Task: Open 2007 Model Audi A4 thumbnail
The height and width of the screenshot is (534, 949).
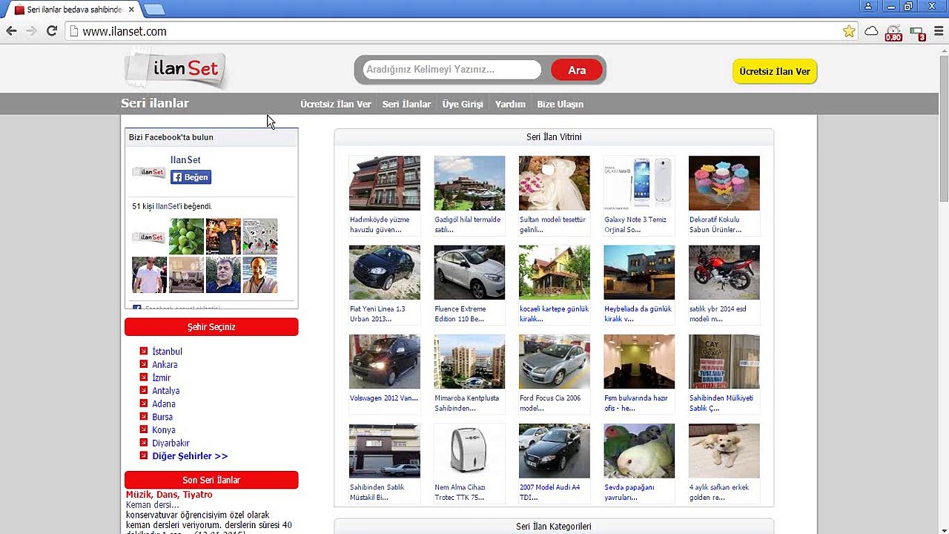Action: click(x=554, y=451)
